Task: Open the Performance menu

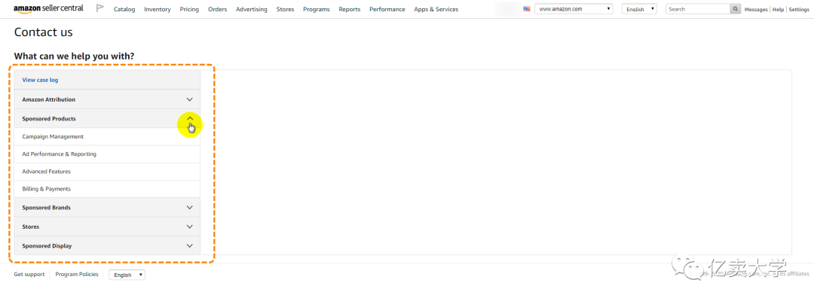Action: coord(387,9)
